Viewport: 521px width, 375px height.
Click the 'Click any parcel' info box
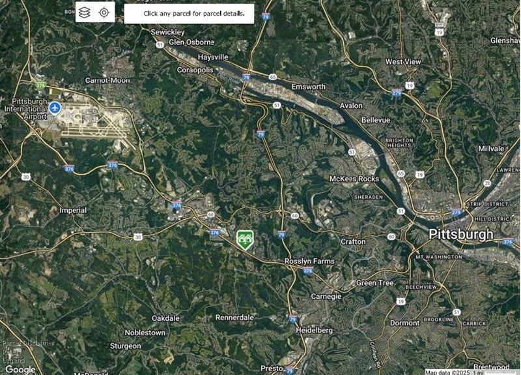tap(189, 14)
